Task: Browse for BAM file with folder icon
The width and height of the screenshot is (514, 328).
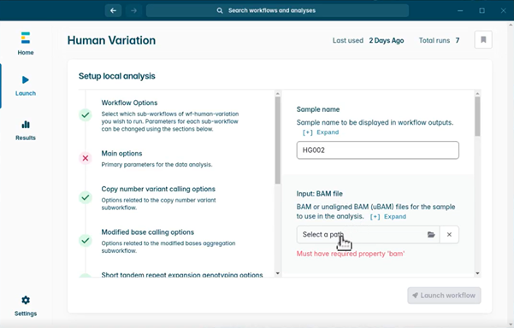Action: point(431,234)
